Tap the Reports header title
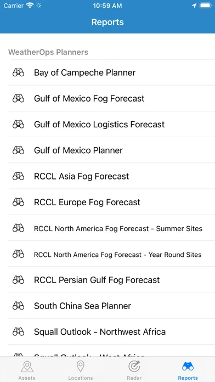215x382 pixels. [107, 22]
